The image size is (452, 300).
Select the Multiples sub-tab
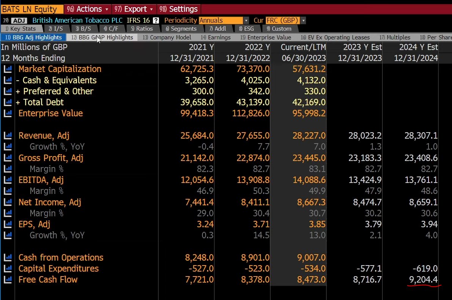(x=395, y=37)
